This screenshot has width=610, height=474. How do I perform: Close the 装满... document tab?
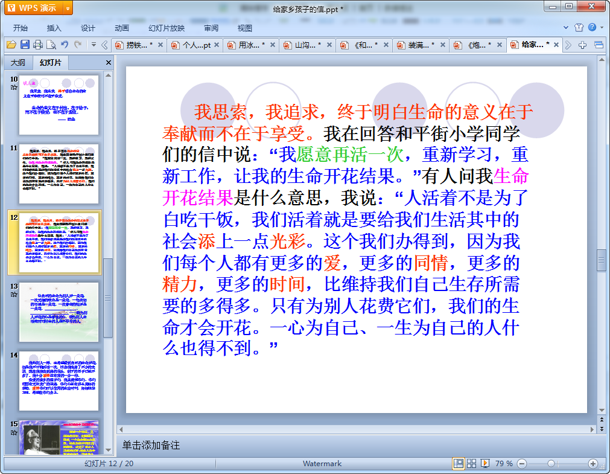[x=443, y=45]
